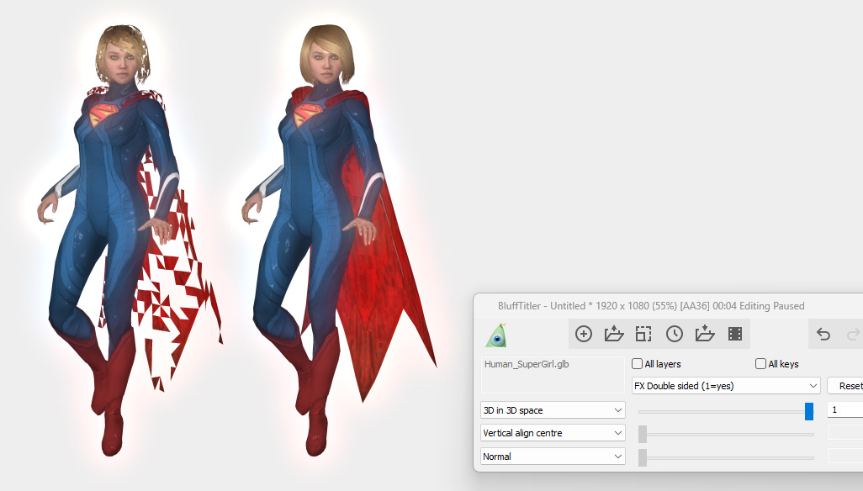This screenshot has width=863, height=491.
Task: Click the clock duration icon
Action: pos(675,334)
